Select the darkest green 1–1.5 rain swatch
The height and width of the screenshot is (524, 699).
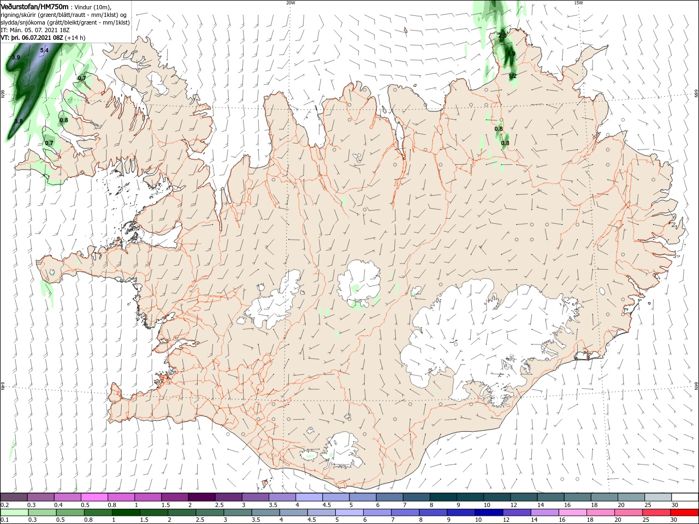tap(126, 513)
